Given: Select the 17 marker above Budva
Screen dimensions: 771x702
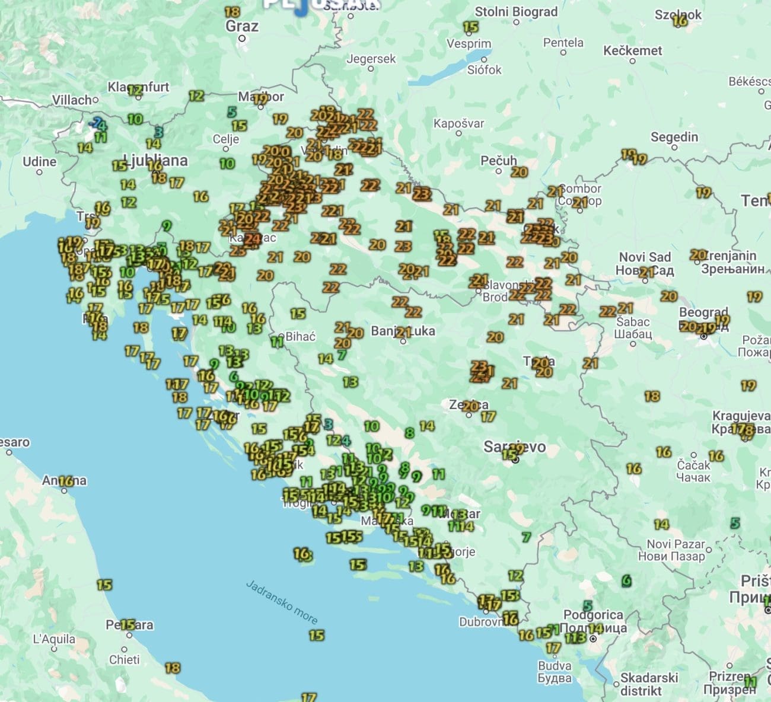Looking at the screenshot, I should click(553, 648).
